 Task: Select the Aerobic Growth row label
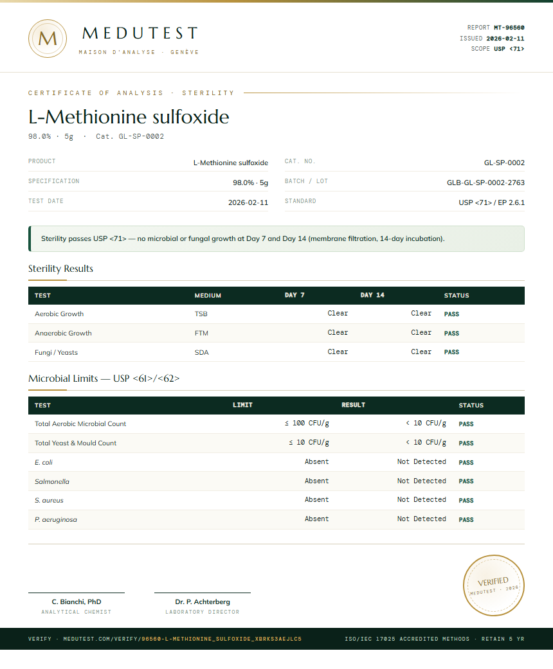click(x=59, y=314)
